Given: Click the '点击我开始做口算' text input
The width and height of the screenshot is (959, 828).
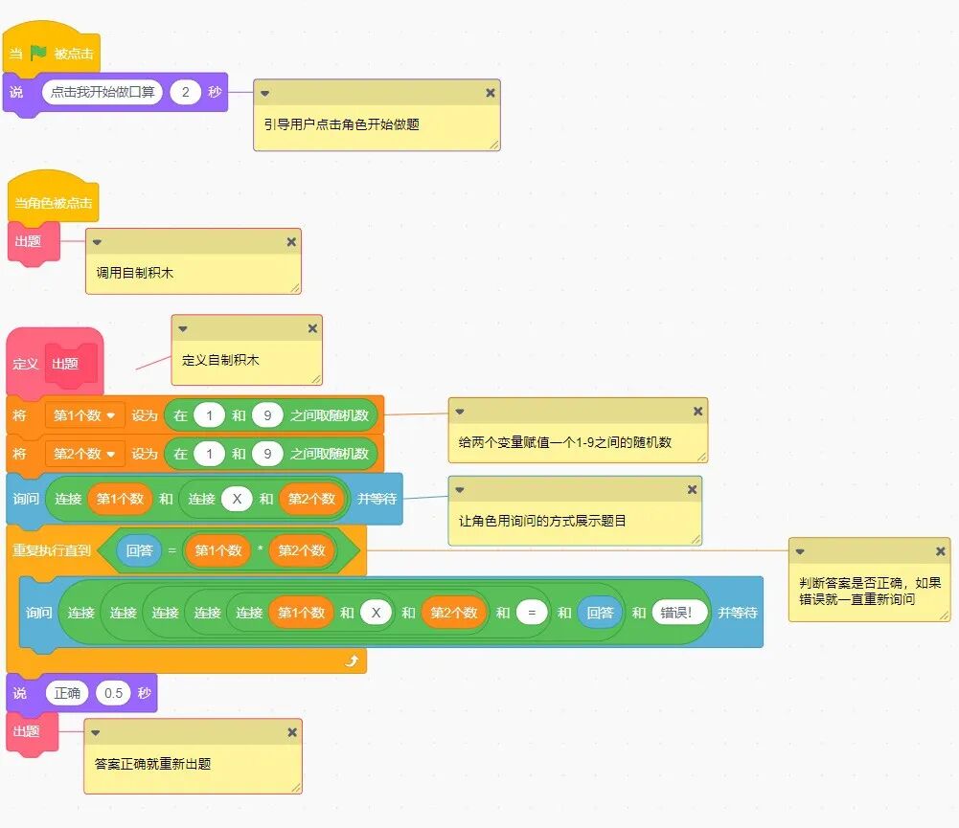Looking at the screenshot, I should click(x=103, y=92).
